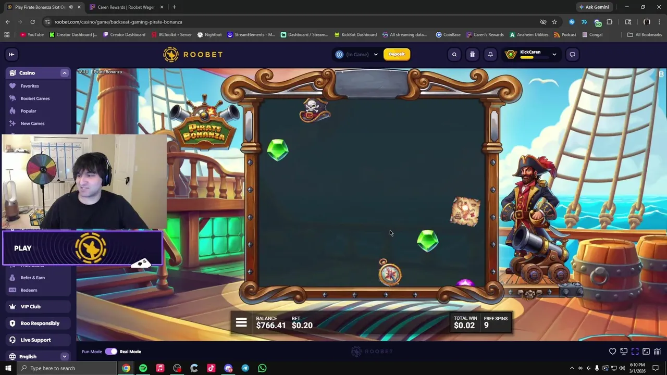Screen dimensions: 667x375
Task: Collapse the Roobet sidebar with arrow icon
Action: point(11,54)
